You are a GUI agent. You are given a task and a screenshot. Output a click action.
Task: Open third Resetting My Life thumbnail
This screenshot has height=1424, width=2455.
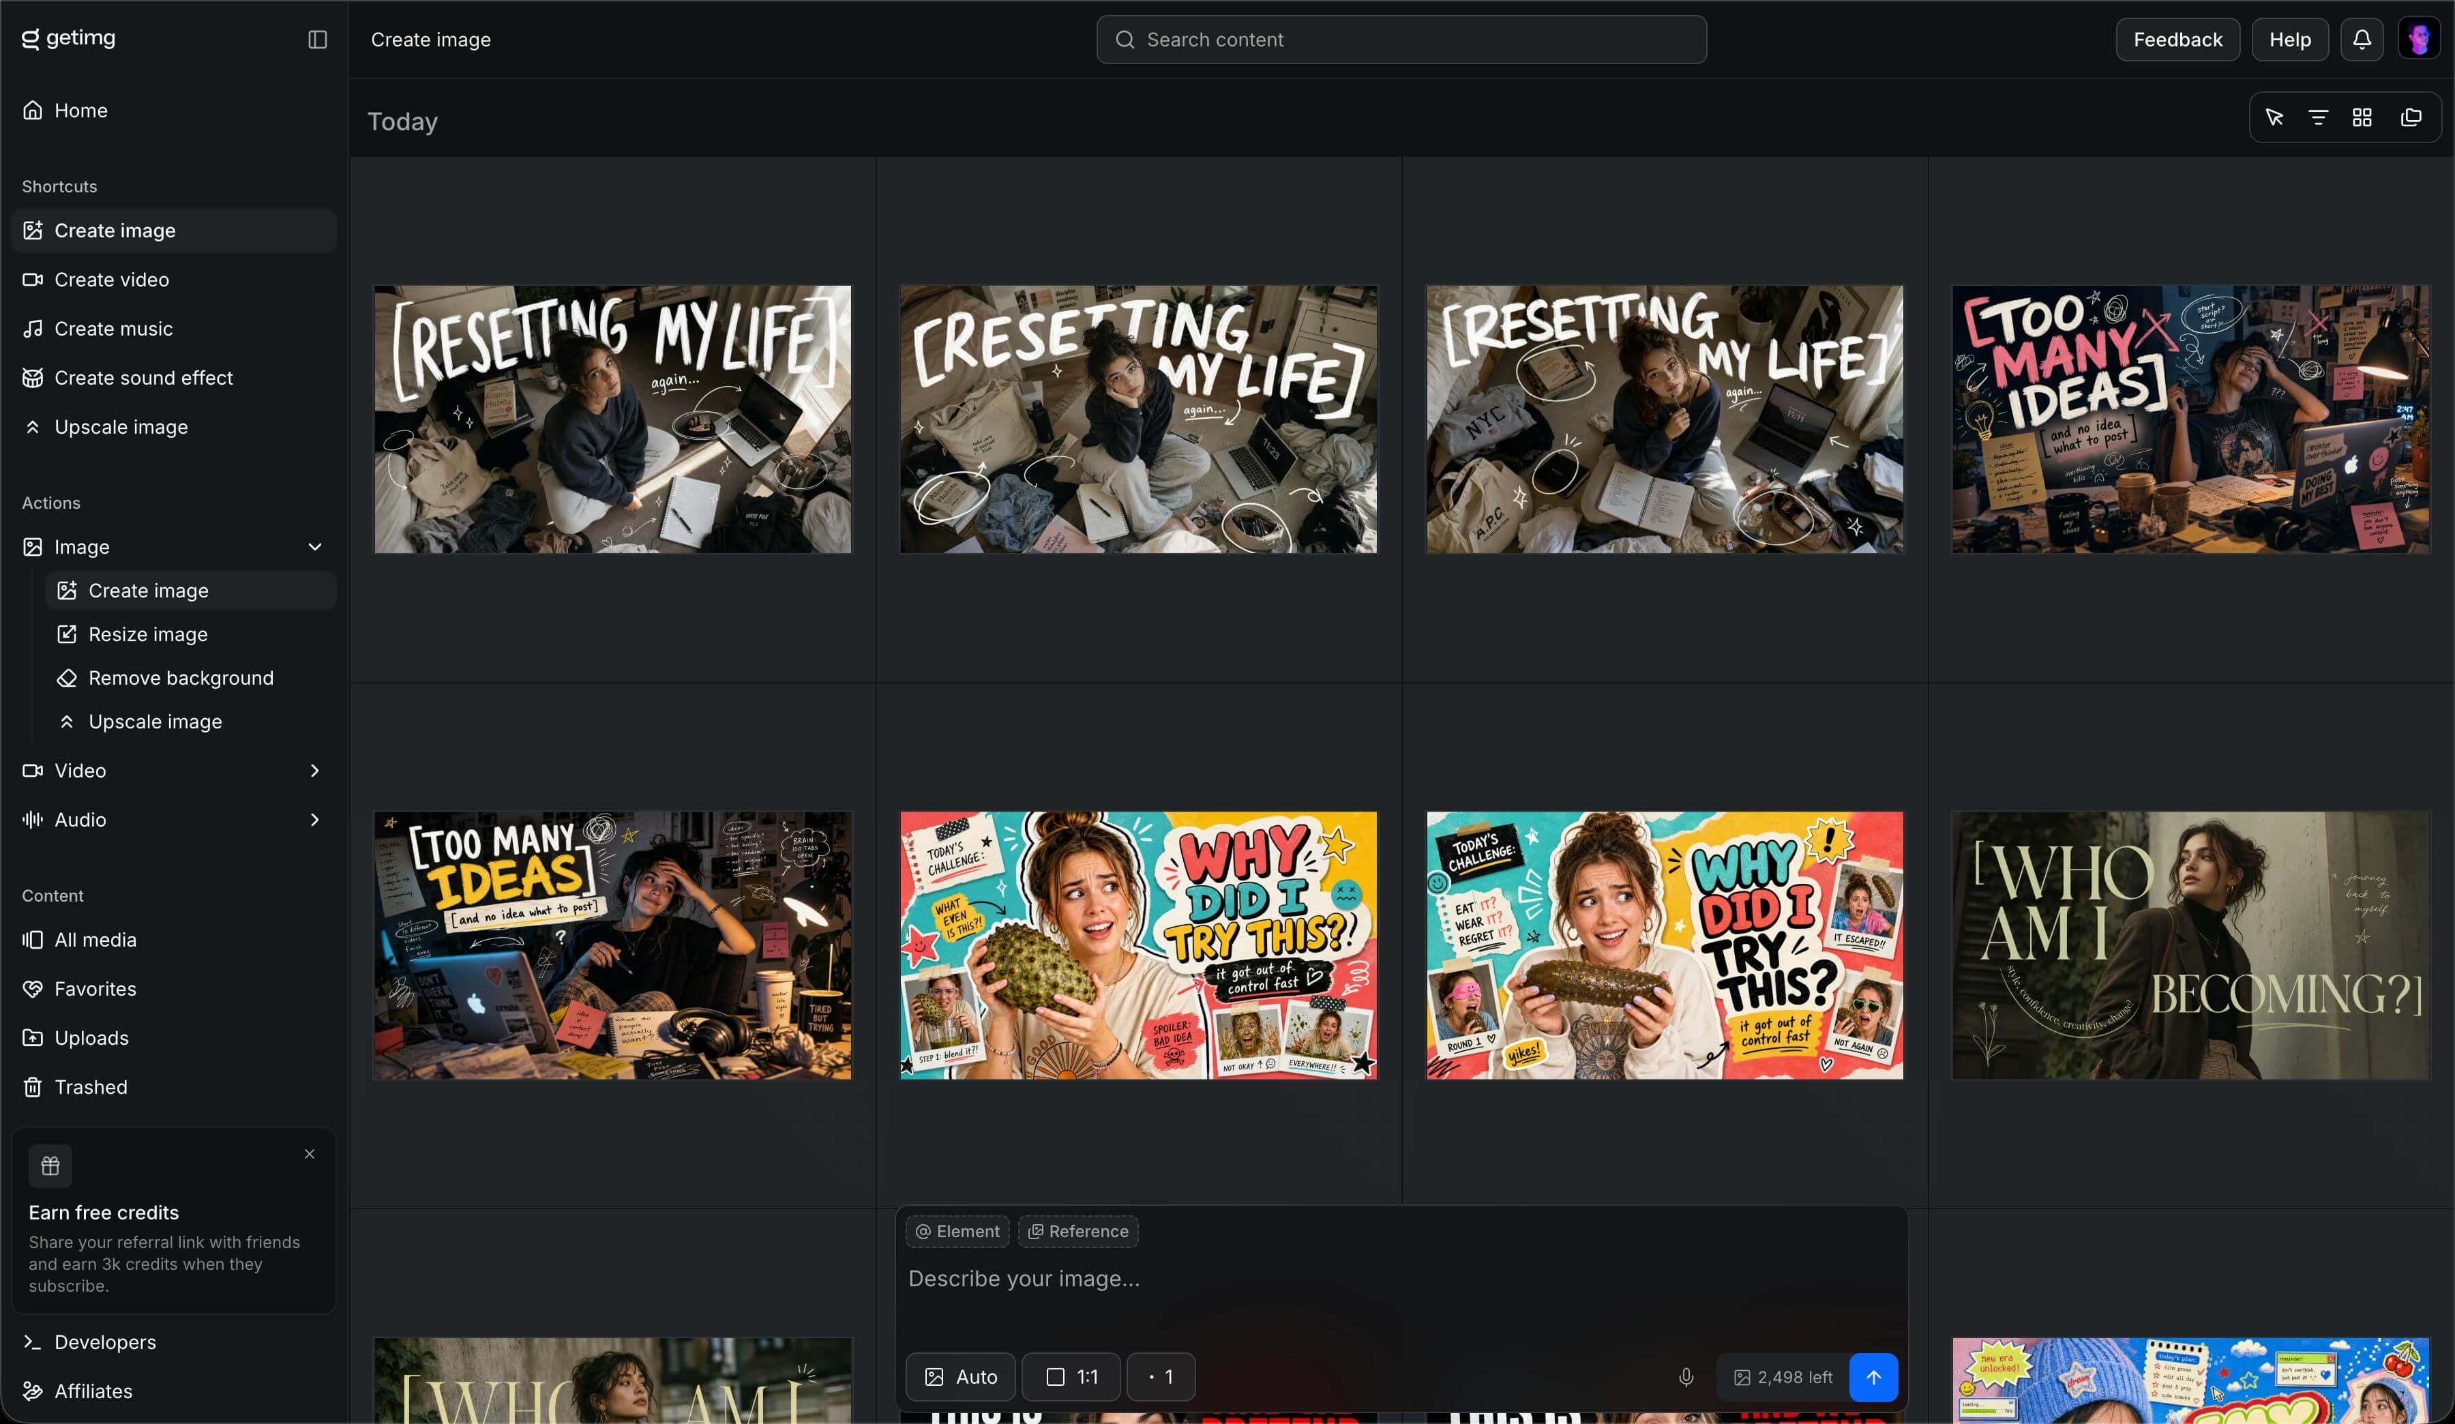(x=1665, y=420)
